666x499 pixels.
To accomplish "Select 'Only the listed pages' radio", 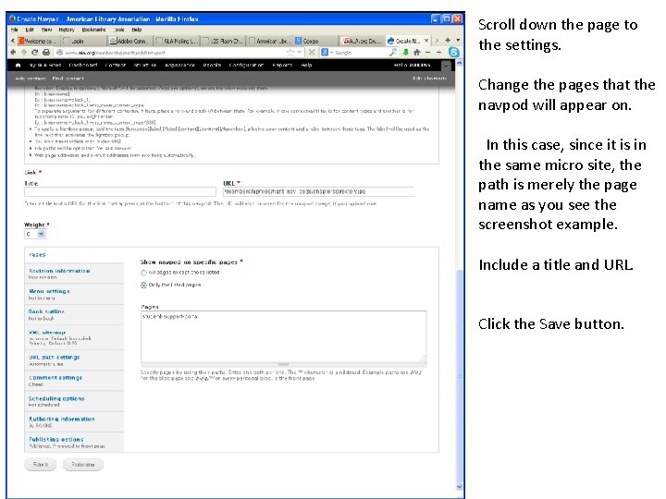I will click(x=143, y=286).
